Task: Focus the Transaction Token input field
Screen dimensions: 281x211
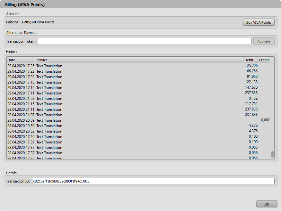Action: (145, 41)
